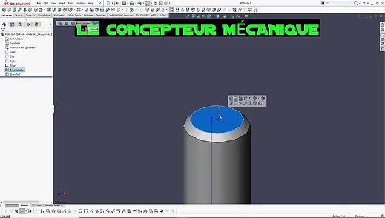
Task: Switch to the Evaluate tab
Action: click(x=88, y=15)
